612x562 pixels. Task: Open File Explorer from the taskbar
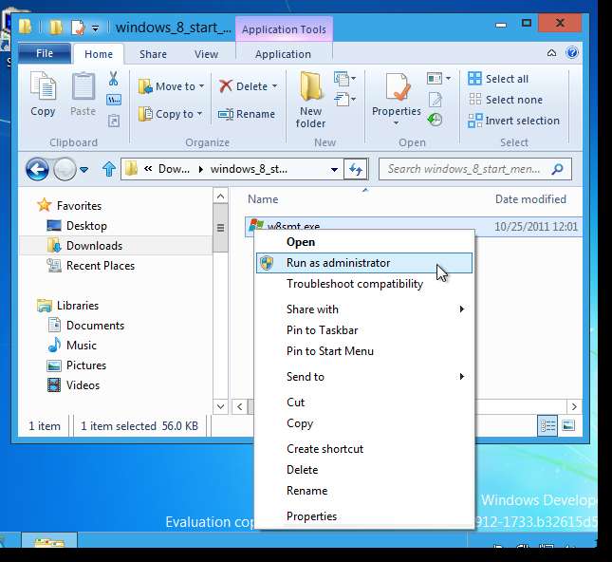(x=48, y=540)
